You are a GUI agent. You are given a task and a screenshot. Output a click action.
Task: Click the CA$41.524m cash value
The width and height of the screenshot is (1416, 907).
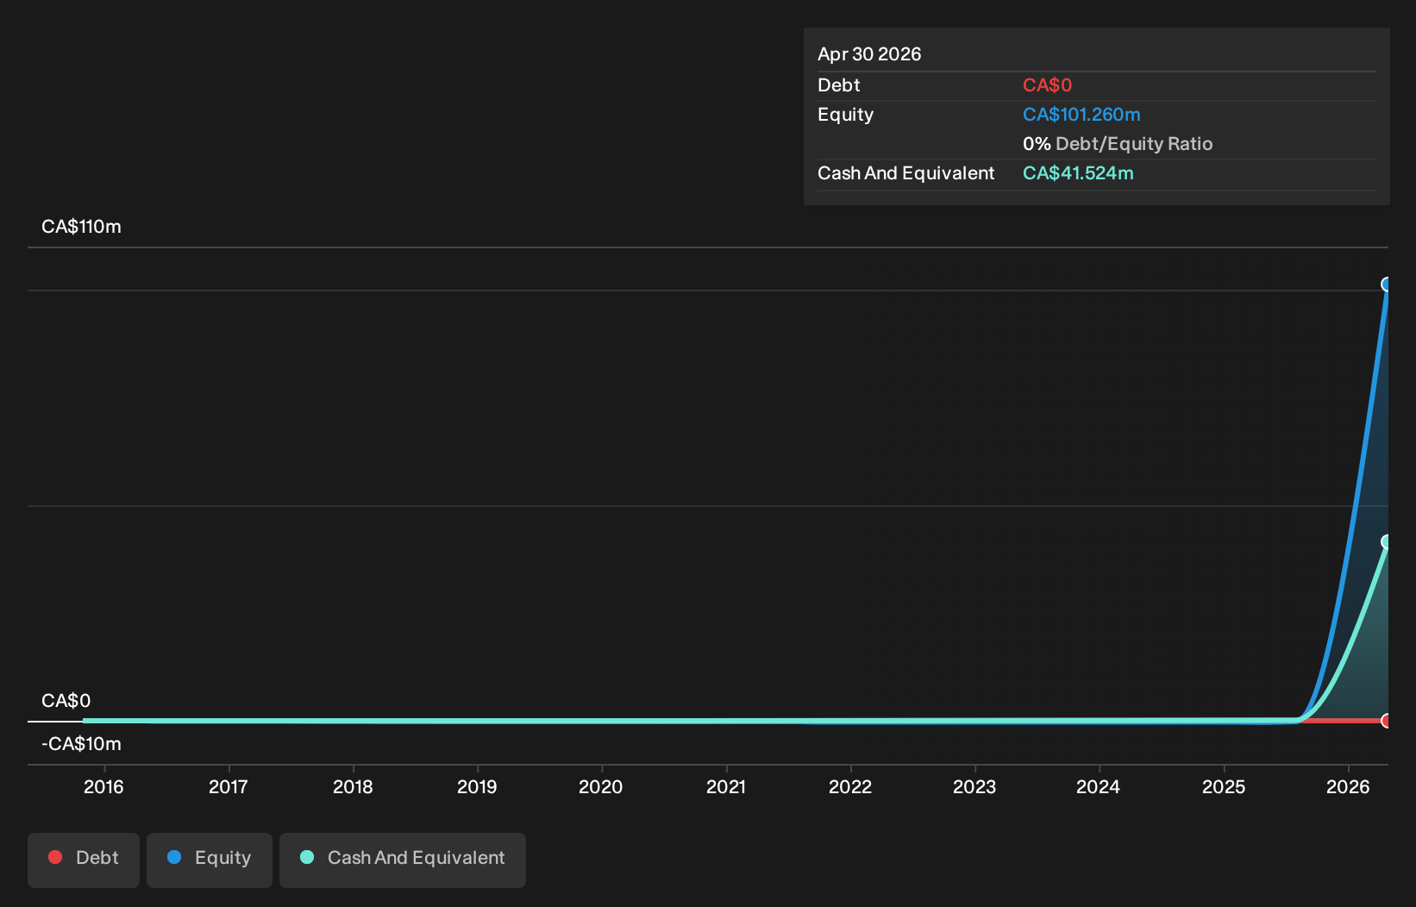pos(1078,173)
